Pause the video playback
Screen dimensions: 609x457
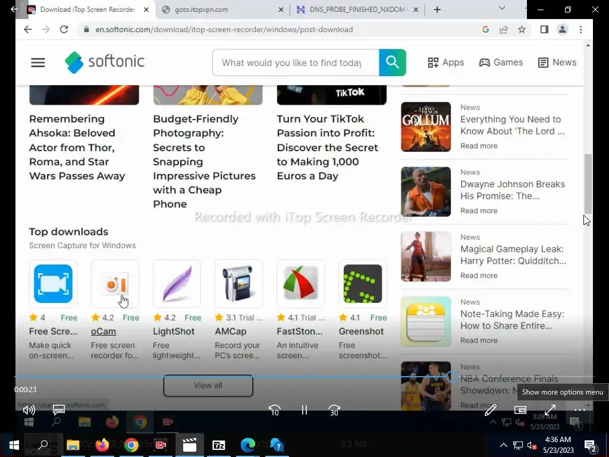coord(304,410)
